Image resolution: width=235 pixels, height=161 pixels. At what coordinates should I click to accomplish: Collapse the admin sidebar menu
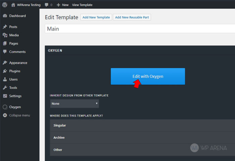pos(19,115)
